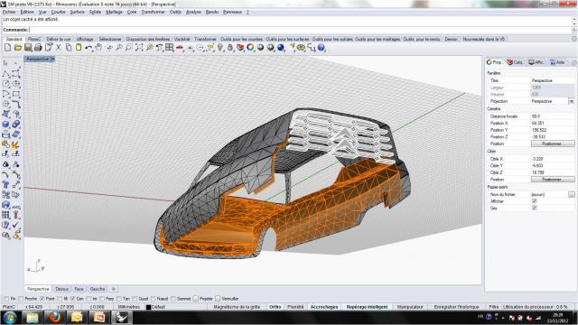Select the Pan hand tool
578x325 pixels.
pos(98,48)
